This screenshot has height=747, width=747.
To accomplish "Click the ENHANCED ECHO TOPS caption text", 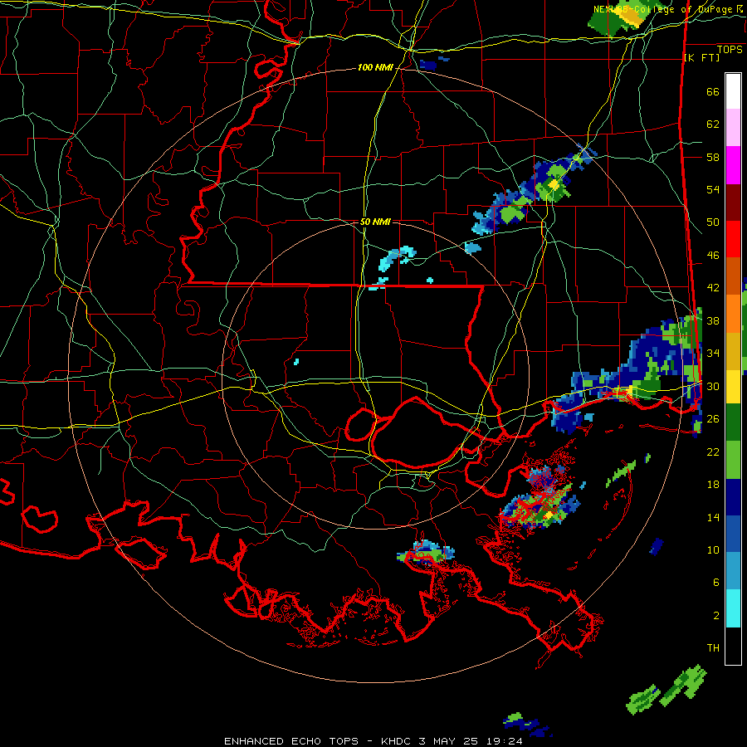I will coord(291,741).
